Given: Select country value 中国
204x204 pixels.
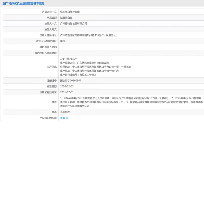Looking at the screenshot, I should point(62,41).
